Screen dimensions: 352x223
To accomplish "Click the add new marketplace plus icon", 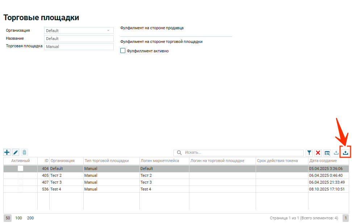I will 7,153.
